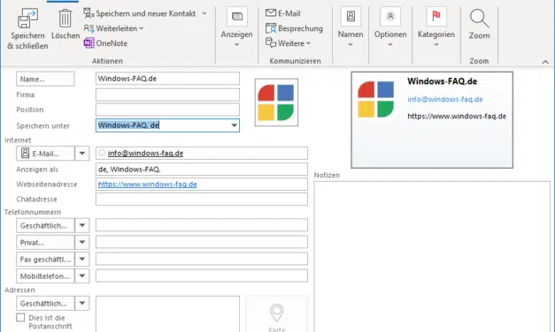The width and height of the screenshot is (555, 332).
Task: Click the business card preview
Action: [432, 120]
